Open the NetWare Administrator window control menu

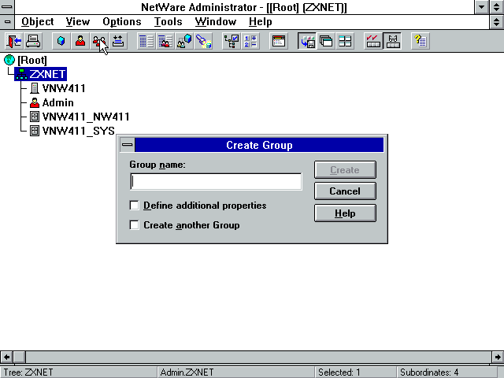point(7,7)
